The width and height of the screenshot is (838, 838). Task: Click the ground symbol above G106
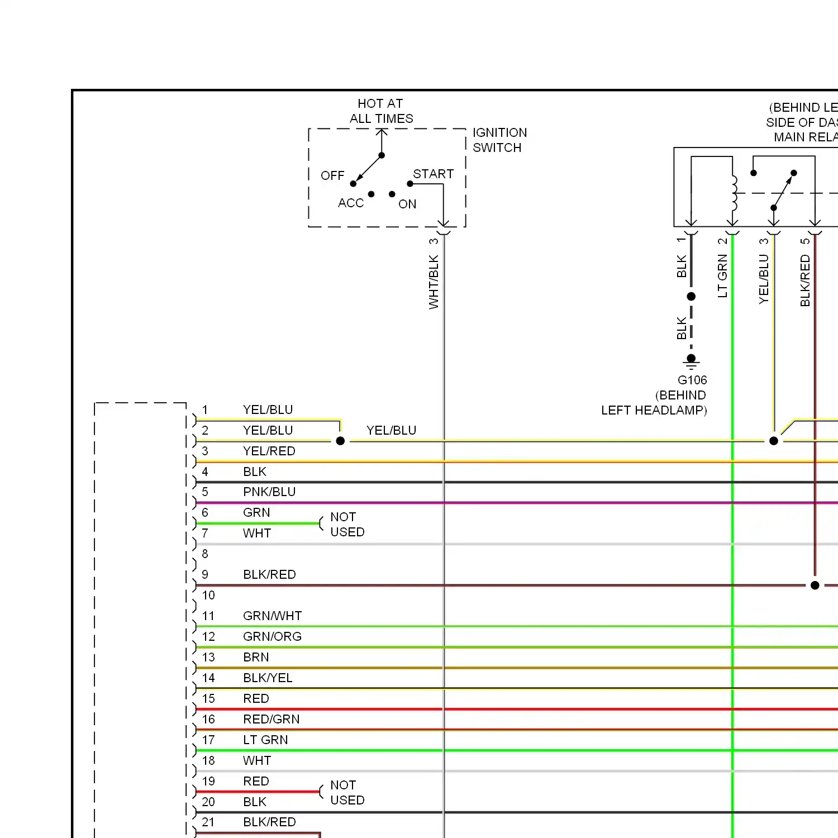tap(692, 361)
